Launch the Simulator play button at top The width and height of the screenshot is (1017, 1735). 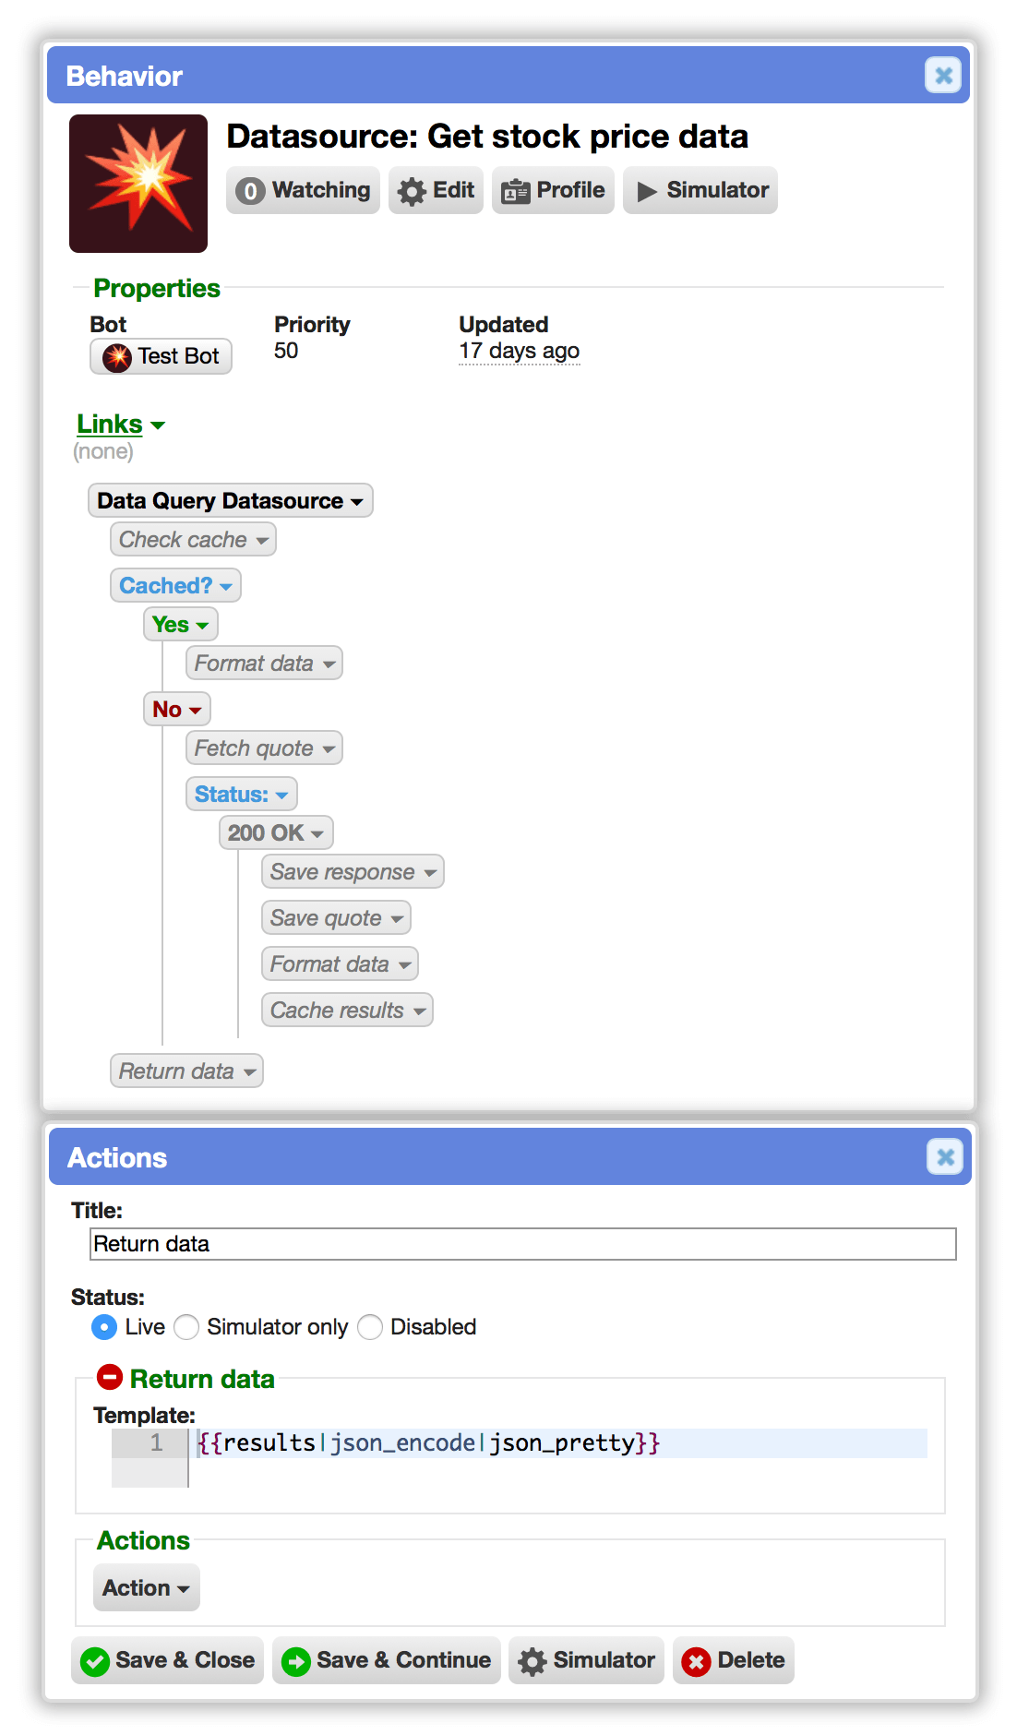[700, 190]
